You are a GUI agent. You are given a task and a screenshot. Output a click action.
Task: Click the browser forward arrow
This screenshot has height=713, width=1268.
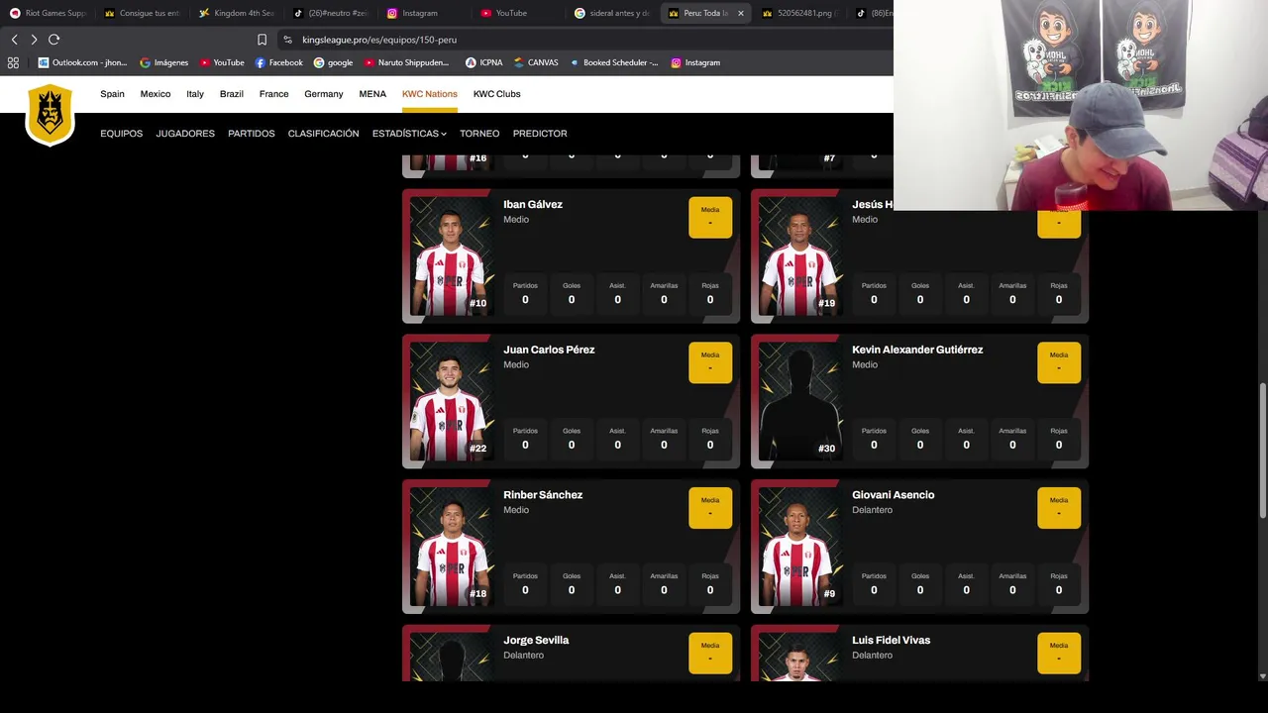(x=34, y=40)
